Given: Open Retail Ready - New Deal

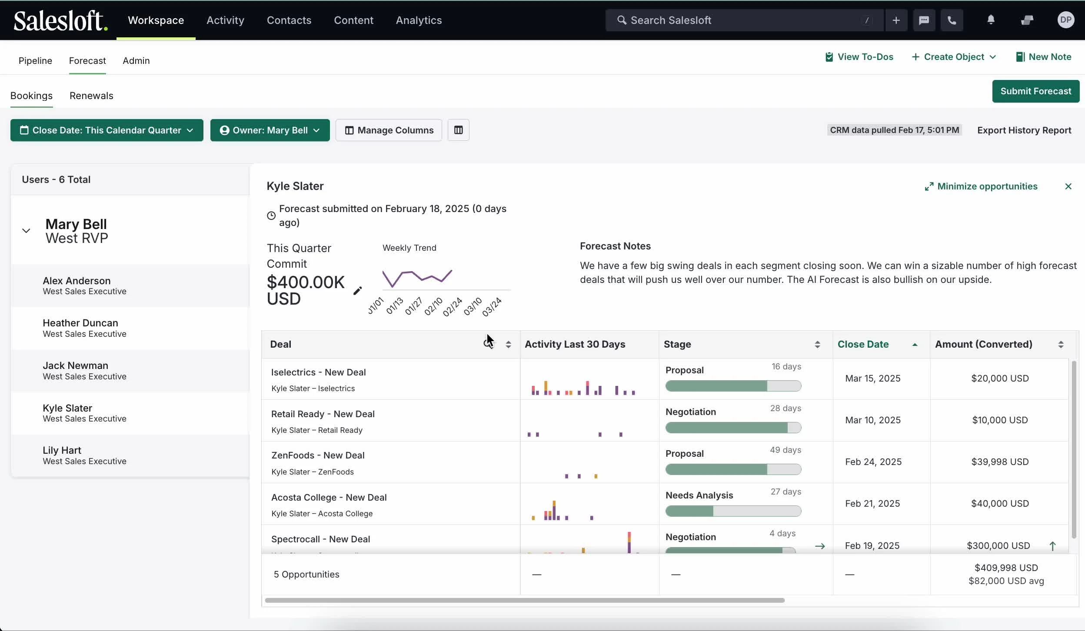Looking at the screenshot, I should point(323,414).
